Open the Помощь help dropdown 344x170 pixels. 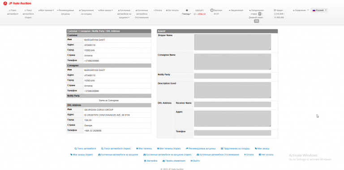coord(186,12)
